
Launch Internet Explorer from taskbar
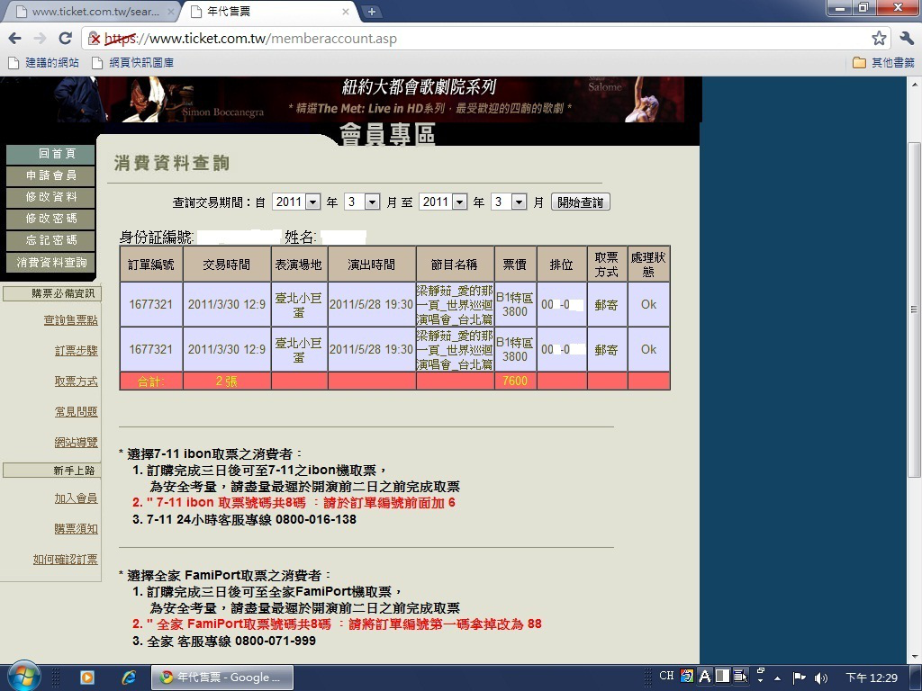pyautogui.click(x=129, y=678)
